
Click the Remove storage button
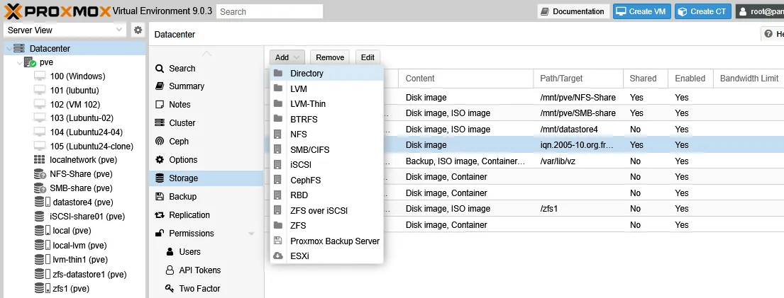tap(330, 57)
